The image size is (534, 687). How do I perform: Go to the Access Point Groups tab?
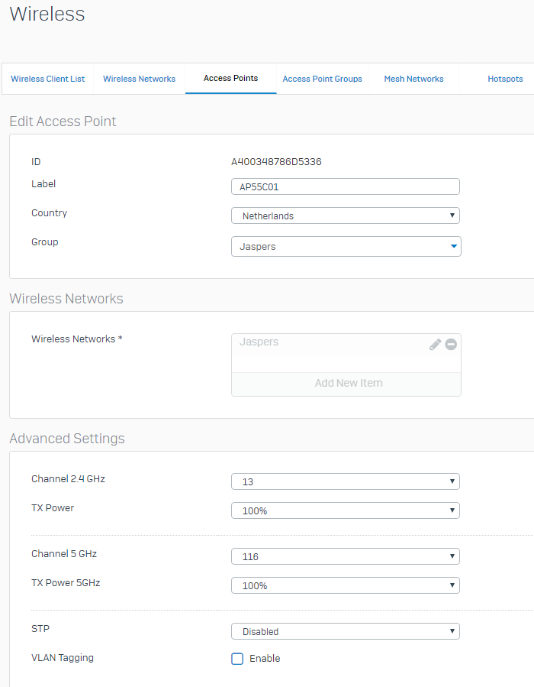click(x=322, y=79)
